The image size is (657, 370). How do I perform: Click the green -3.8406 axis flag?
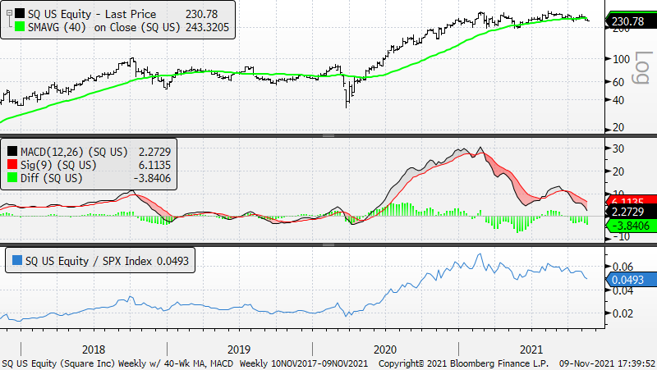coord(631,226)
